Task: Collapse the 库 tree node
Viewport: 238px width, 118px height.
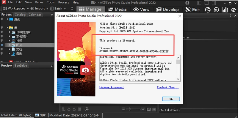Action: pos(7,28)
